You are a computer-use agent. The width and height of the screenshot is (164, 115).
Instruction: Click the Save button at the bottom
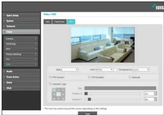tap(87, 113)
